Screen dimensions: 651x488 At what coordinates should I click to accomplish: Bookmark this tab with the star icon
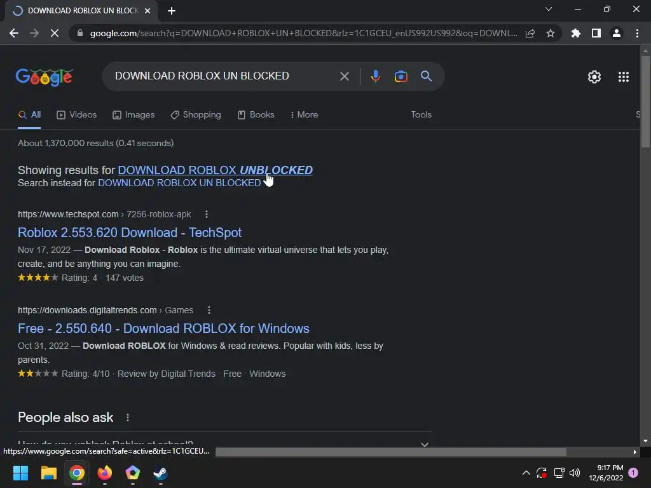pyautogui.click(x=551, y=33)
